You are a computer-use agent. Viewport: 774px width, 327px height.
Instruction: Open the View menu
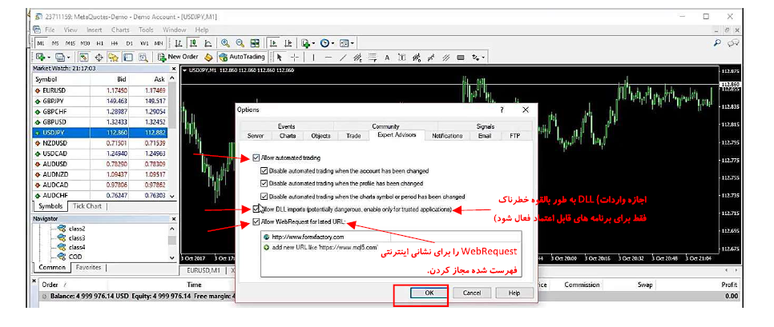(x=71, y=30)
